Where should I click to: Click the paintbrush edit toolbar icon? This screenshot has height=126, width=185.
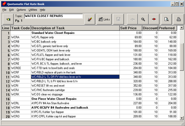coord(90,19)
